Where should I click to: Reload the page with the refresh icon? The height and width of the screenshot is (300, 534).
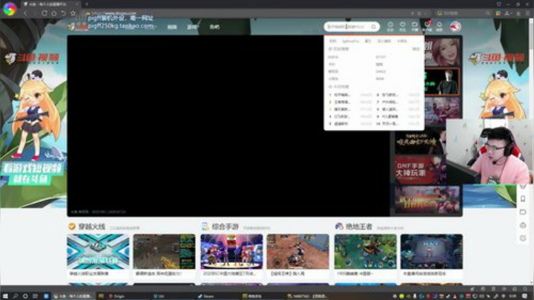click(x=44, y=13)
